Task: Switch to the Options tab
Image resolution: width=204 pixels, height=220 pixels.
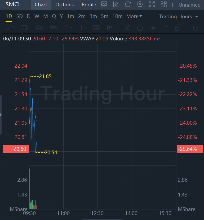Action: click(64, 5)
